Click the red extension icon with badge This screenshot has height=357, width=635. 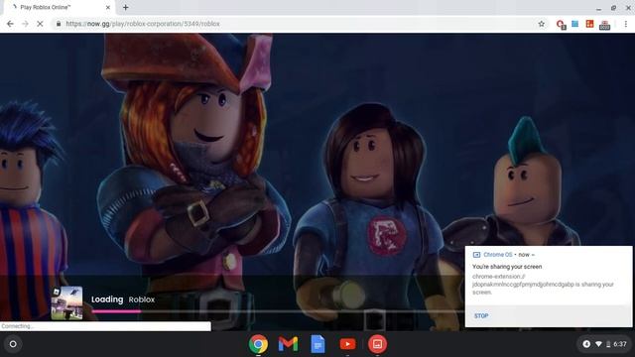pos(561,24)
